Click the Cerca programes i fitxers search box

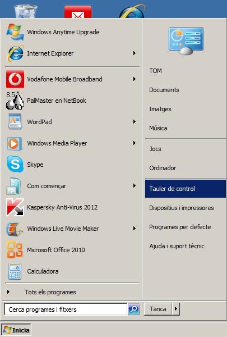(x=66, y=309)
